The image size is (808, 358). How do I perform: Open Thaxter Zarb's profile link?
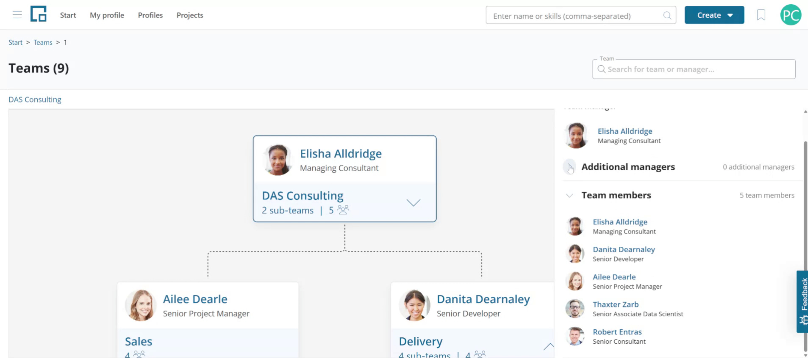615,304
